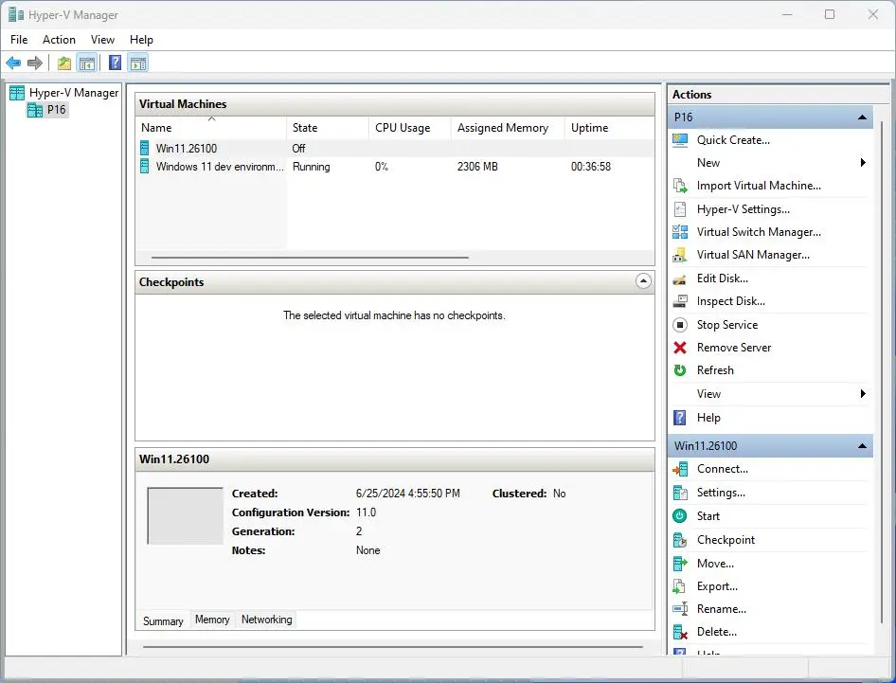This screenshot has height=683, width=896.
Task: Expand the New submenu arrow
Action: [863, 163]
